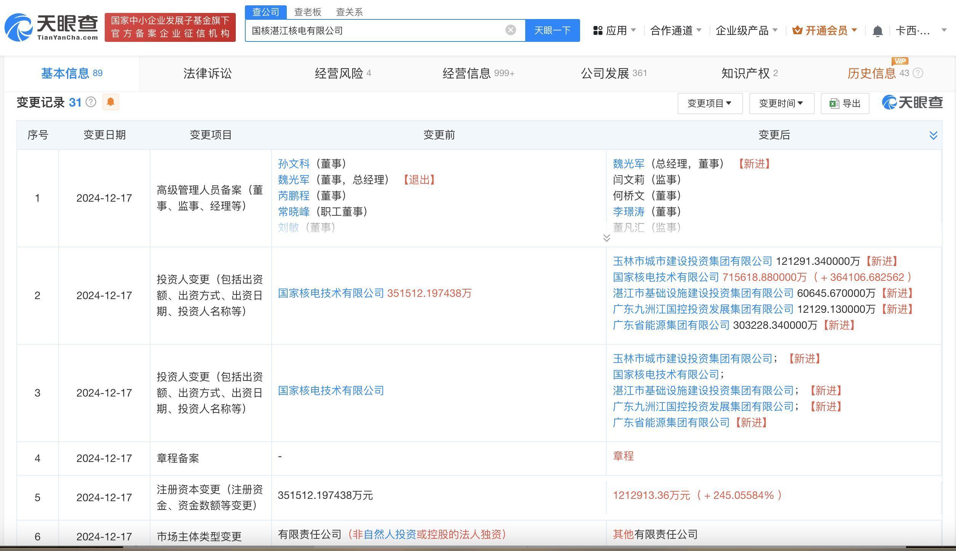Expand row 1 truncated personnel list
This screenshot has width=956, height=551.
click(x=607, y=238)
